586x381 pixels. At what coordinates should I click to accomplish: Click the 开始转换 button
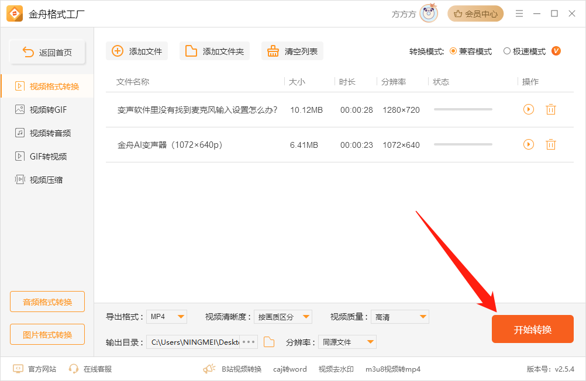[532, 329]
